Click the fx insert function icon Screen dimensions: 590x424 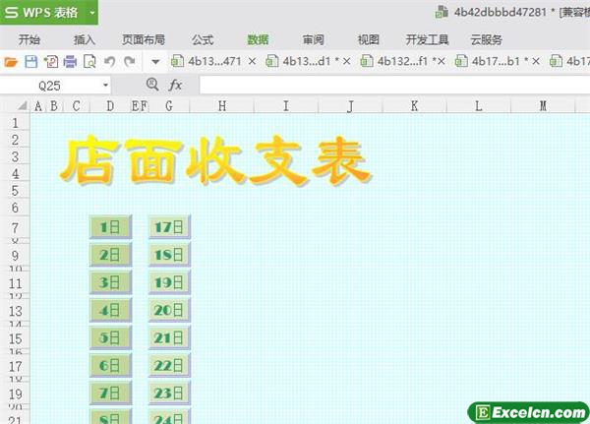(176, 86)
